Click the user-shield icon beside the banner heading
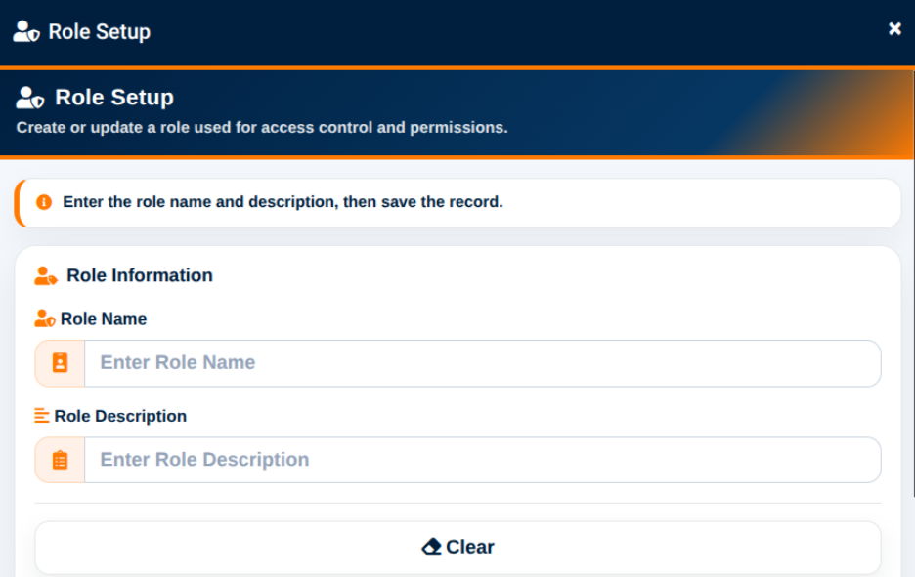This screenshot has height=577, width=915. (29, 98)
